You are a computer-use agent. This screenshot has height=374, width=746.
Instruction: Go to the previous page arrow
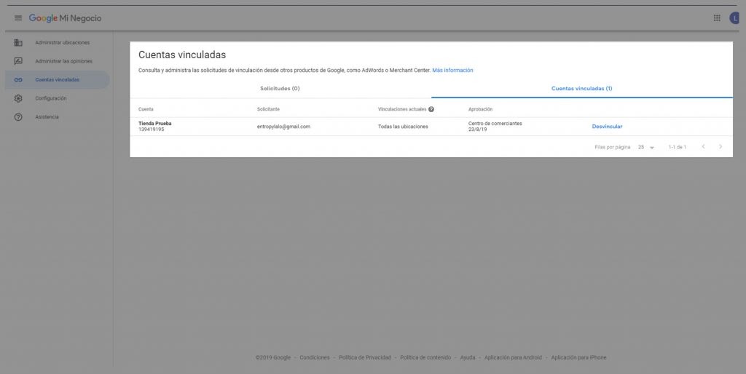point(703,147)
